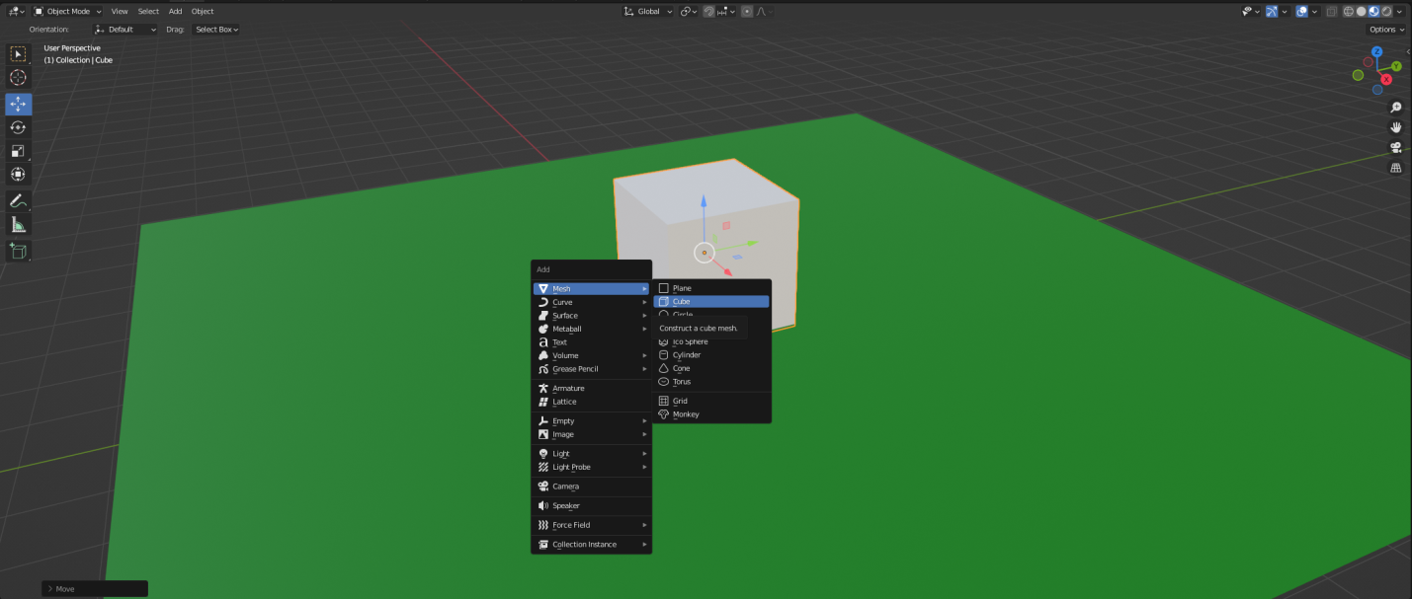Click the green Y axis gizmo ball

click(1396, 66)
